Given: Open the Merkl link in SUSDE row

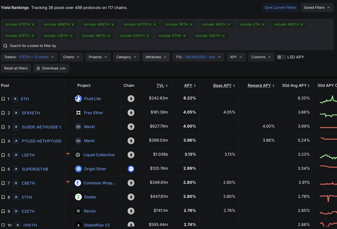Looking at the screenshot, I should [89, 127].
